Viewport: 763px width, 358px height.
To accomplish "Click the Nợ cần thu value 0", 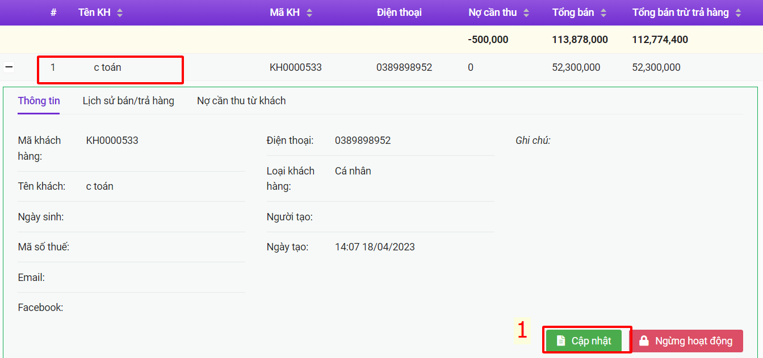I will (471, 67).
